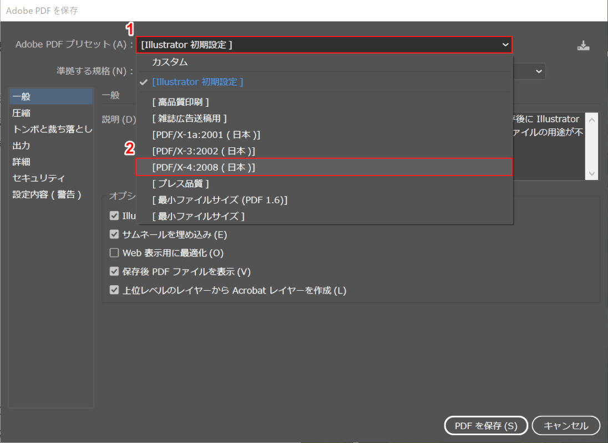Go to トンボと裁ち落とし settings
This screenshot has height=443, width=608.
(x=51, y=129)
